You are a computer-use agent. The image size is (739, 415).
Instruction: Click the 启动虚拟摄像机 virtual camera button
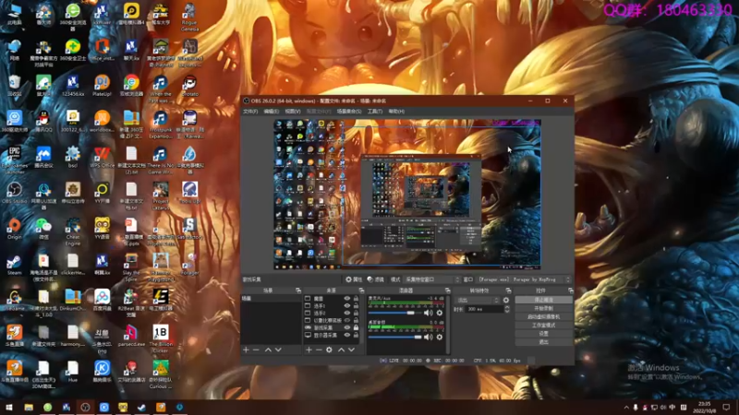(x=543, y=316)
